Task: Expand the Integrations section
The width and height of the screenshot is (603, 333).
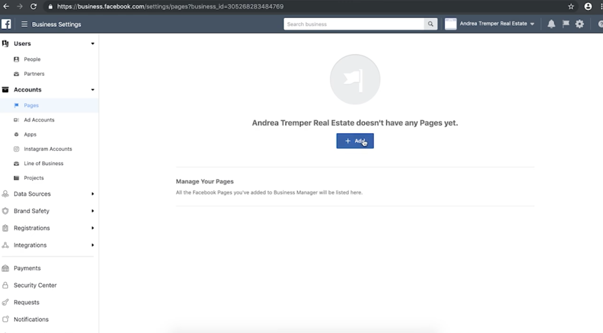Action: (x=92, y=245)
